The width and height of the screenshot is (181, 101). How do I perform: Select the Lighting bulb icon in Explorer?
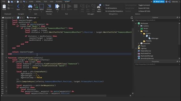click(139, 49)
